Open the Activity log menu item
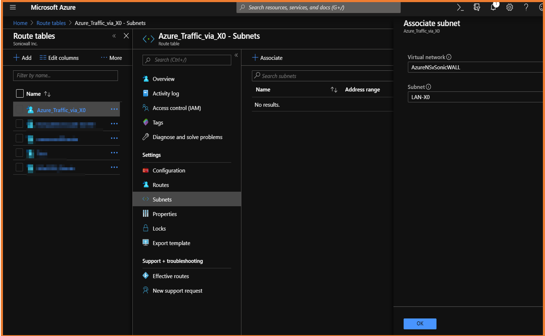 [165, 94]
